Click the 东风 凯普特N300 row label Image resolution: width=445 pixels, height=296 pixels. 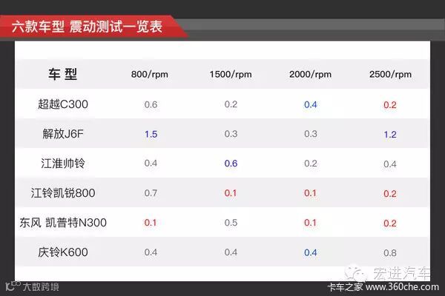(63, 223)
